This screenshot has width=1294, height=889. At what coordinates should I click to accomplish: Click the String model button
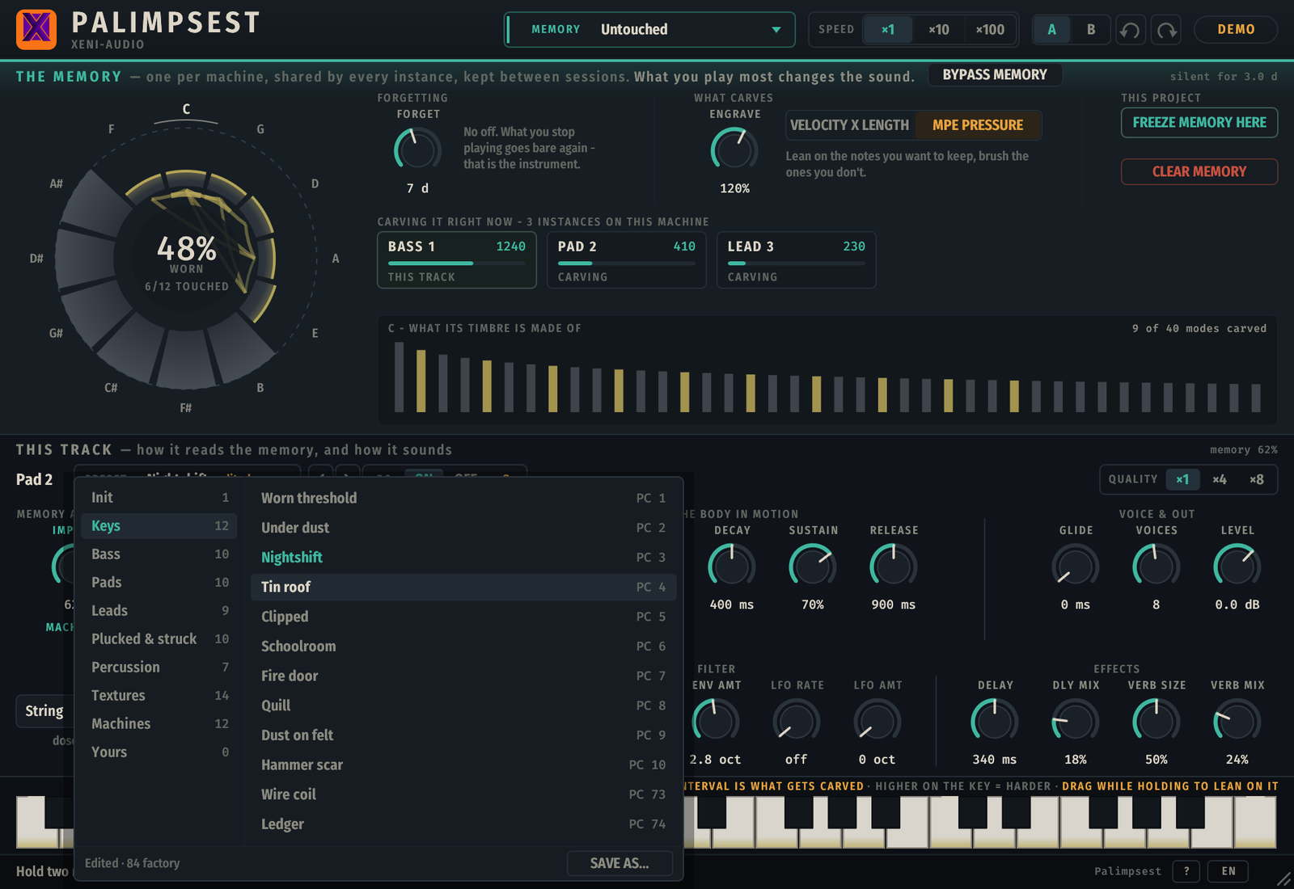pos(44,711)
